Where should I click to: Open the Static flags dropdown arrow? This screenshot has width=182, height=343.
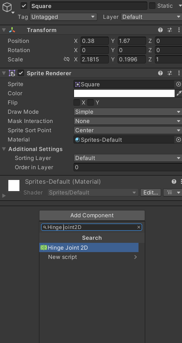point(180,6)
